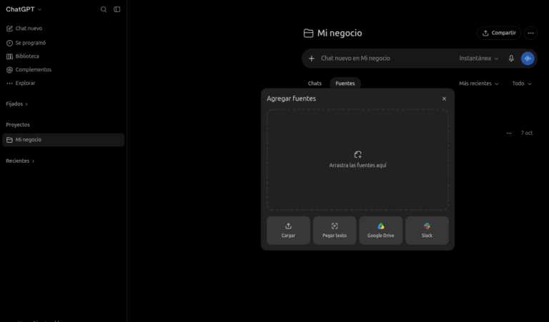Click the Compartir button
The height and width of the screenshot is (322, 549).
tap(499, 34)
